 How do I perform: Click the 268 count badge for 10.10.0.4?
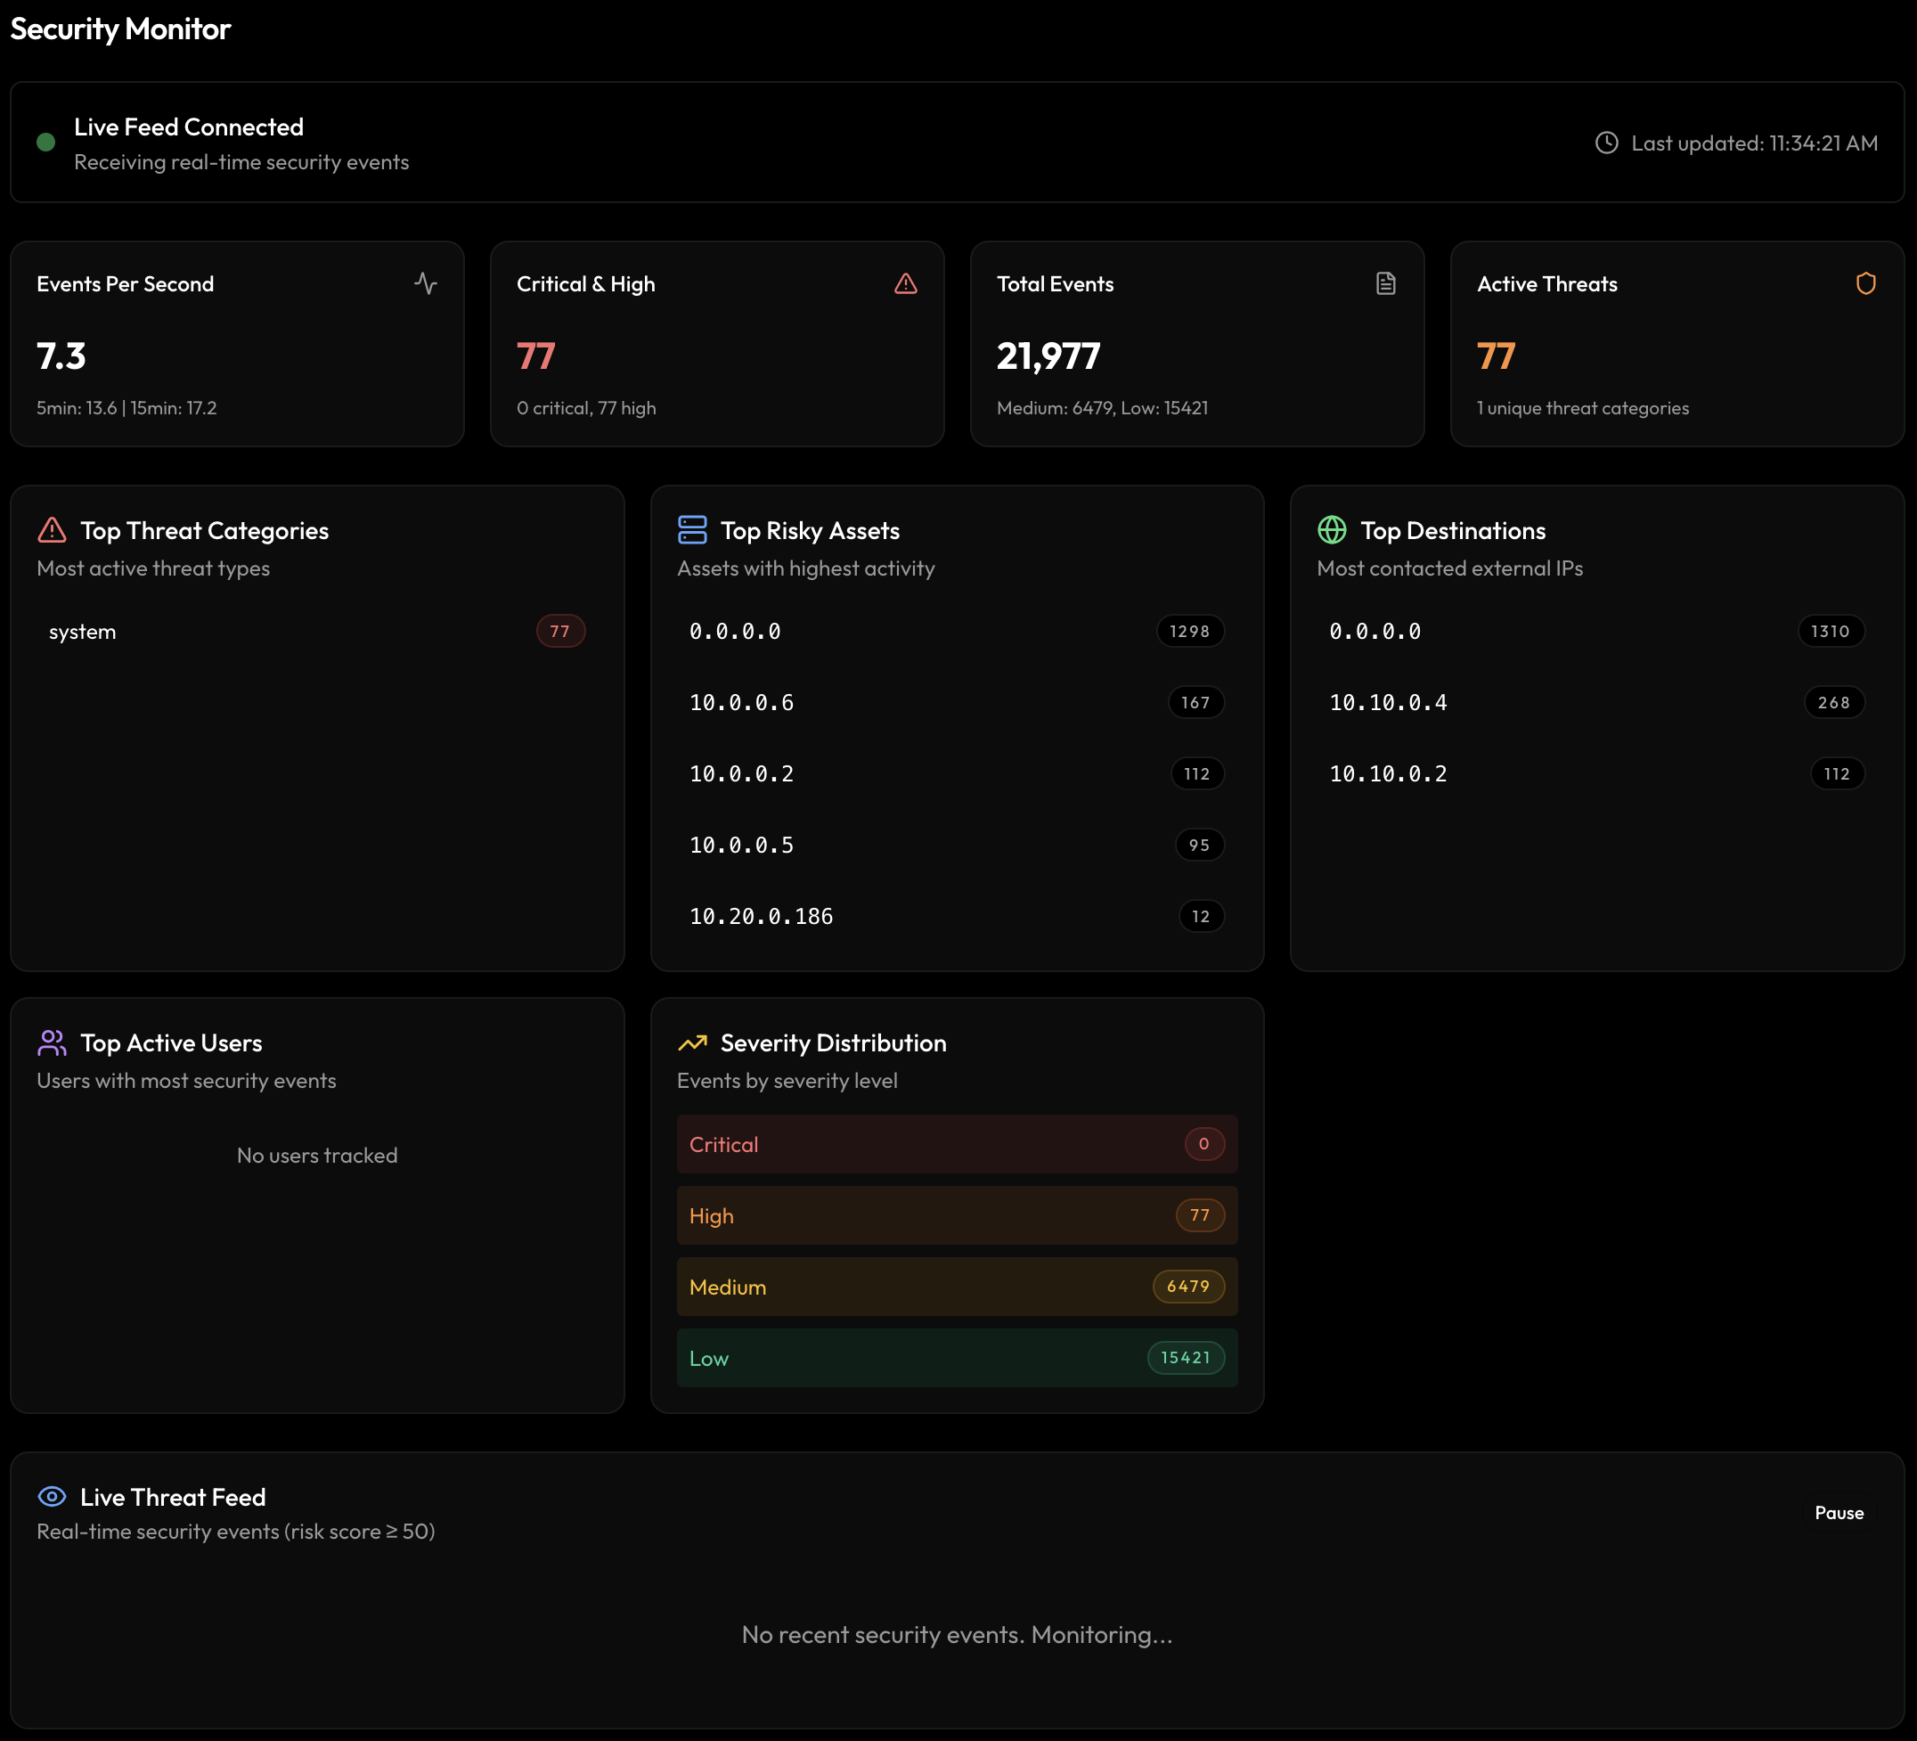pos(1833,702)
